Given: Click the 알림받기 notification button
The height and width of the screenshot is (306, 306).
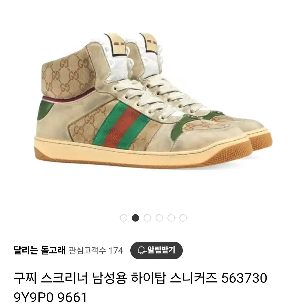Looking at the screenshot, I should [x=156, y=250].
